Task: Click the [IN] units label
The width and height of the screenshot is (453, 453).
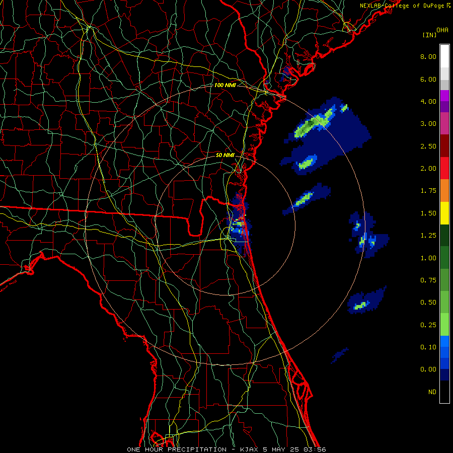Action: [429, 35]
